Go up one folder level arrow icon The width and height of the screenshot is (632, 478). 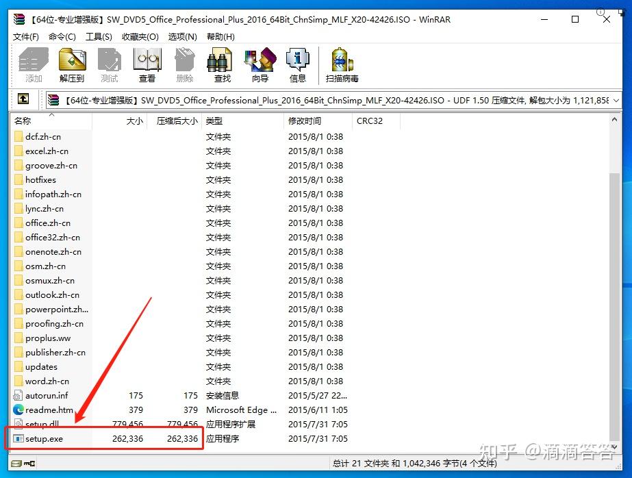coord(23,99)
